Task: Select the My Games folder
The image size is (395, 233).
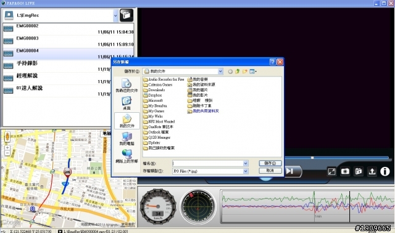Action: (x=154, y=111)
